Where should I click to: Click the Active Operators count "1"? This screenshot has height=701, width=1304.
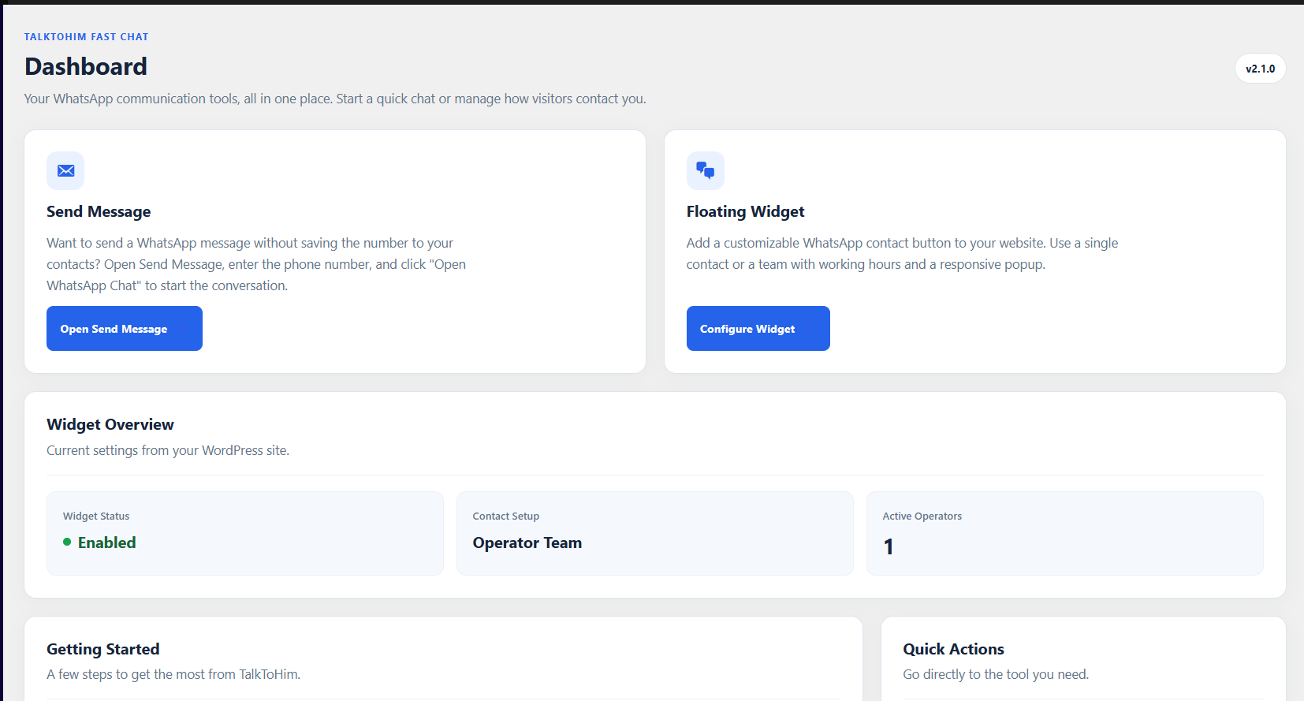(x=889, y=546)
